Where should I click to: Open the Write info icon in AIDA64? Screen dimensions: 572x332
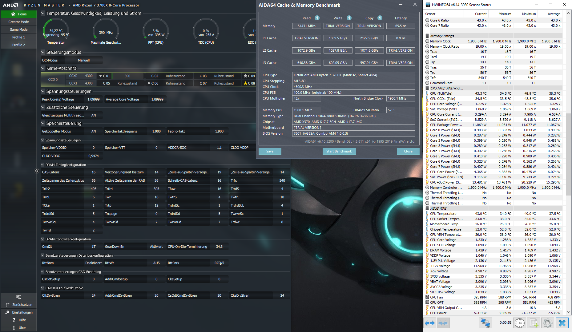349,18
